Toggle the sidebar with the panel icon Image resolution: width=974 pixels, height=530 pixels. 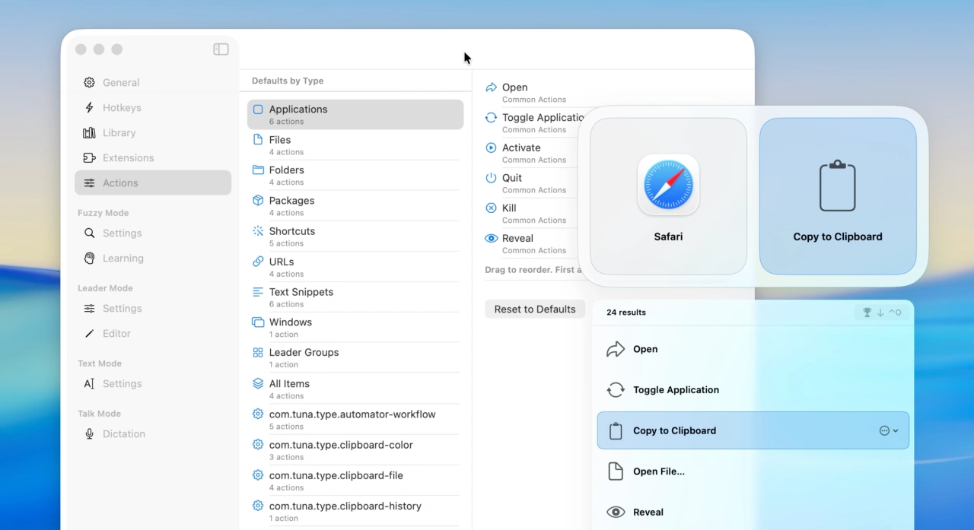pyautogui.click(x=221, y=49)
